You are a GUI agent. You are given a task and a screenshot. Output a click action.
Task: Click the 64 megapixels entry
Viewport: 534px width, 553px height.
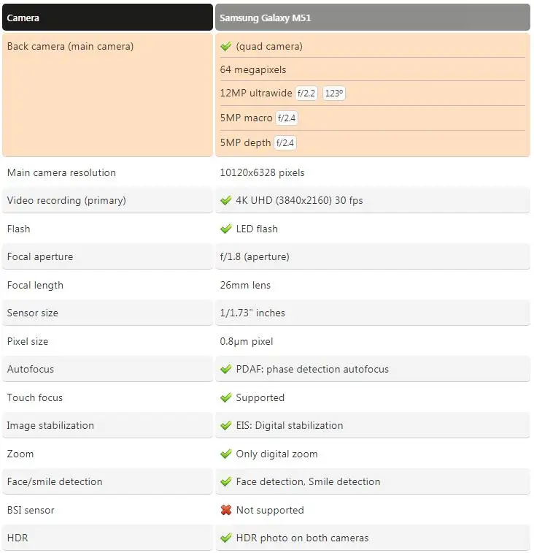tap(253, 70)
